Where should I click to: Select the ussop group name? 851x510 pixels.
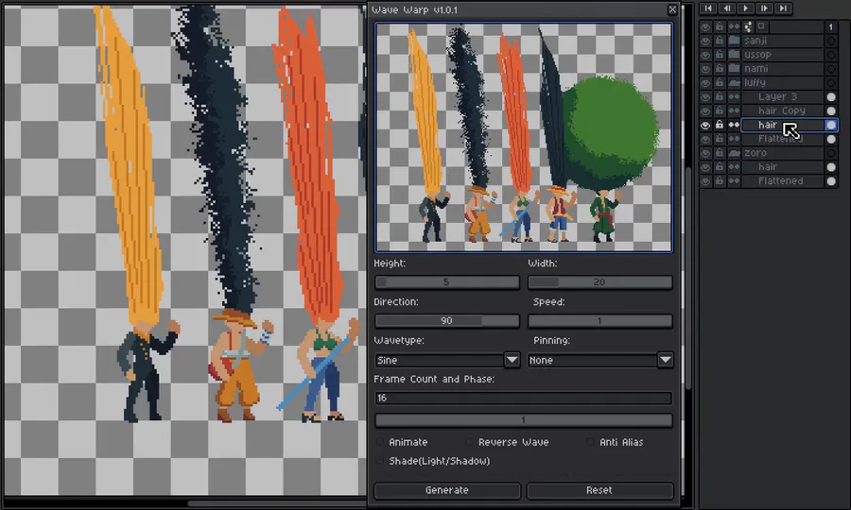[757, 55]
